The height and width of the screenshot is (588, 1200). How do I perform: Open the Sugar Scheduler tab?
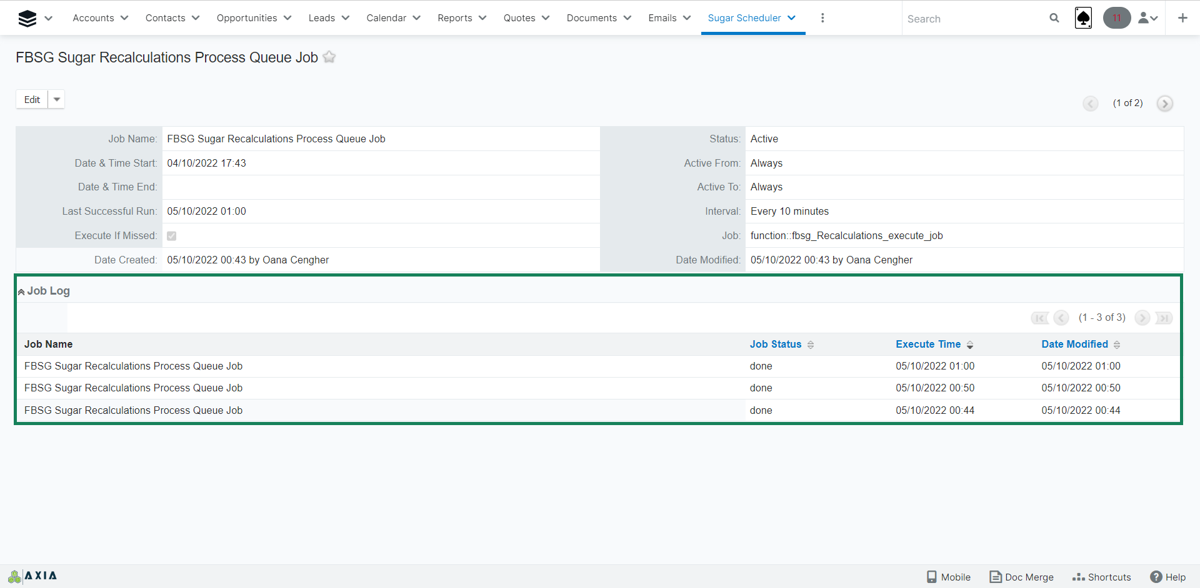click(744, 18)
